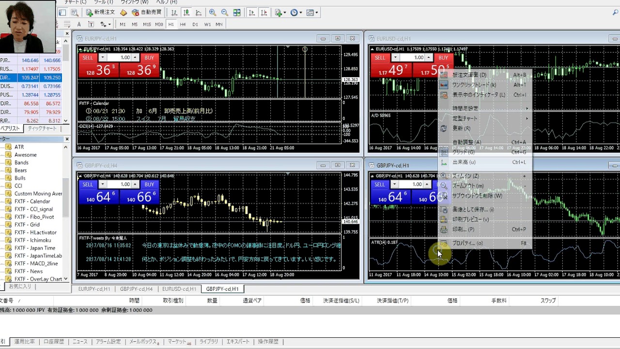Image resolution: width=620 pixels, height=349 pixels.
Task: Switch to line chart display
Action: point(199,13)
